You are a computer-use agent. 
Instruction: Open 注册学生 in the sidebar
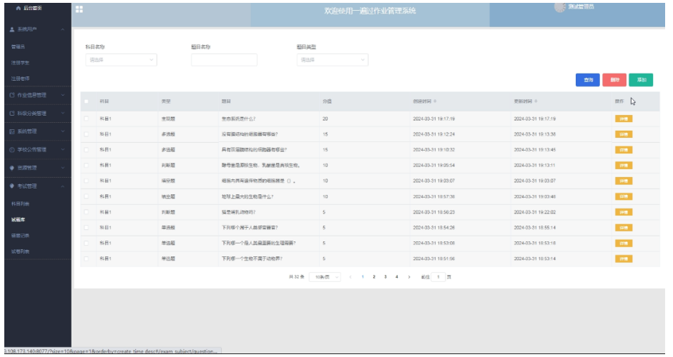pos(20,63)
